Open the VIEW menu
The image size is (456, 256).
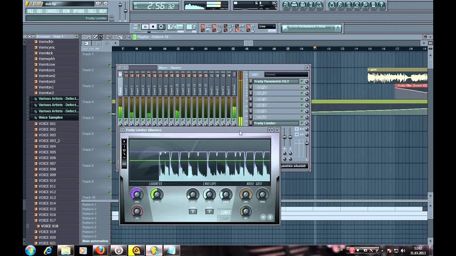[x=66, y=11]
